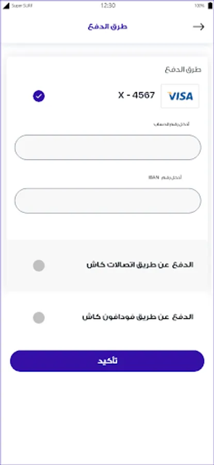The height and width of the screenshot is (465, 214).
Task: Select the اتصالات كاش payment radio button
Action: [x=39, y=266]
